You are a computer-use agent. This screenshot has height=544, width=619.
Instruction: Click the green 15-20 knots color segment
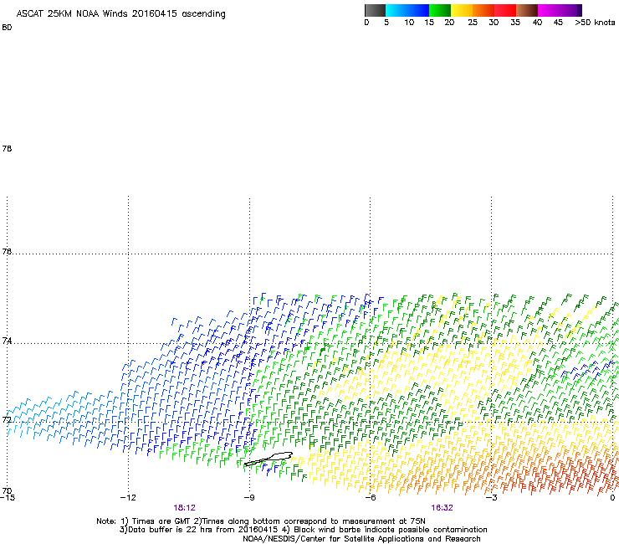click(440, 10)
